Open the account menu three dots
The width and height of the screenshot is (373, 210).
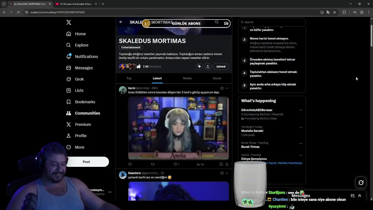click(x=110, y=192)
